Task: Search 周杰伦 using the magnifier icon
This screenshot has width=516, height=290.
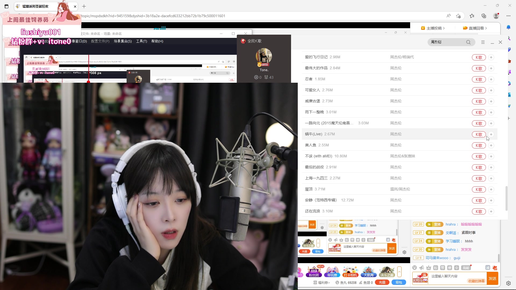Action: click(x=468, y=42)
